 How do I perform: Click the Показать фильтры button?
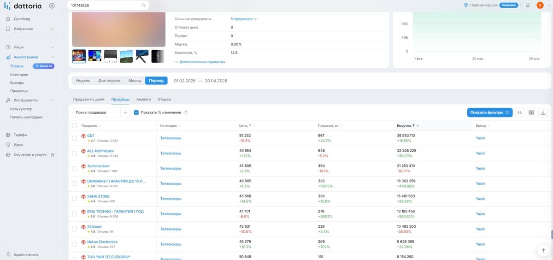point(490,112)
